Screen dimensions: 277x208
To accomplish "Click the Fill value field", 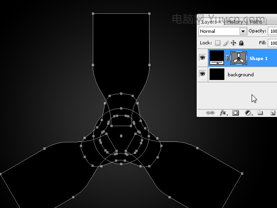I will (x=272, y=43).
